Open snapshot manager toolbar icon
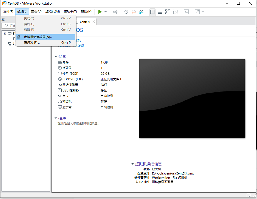The width and height of the screenshot is (257, 199). tap(141, 12)
